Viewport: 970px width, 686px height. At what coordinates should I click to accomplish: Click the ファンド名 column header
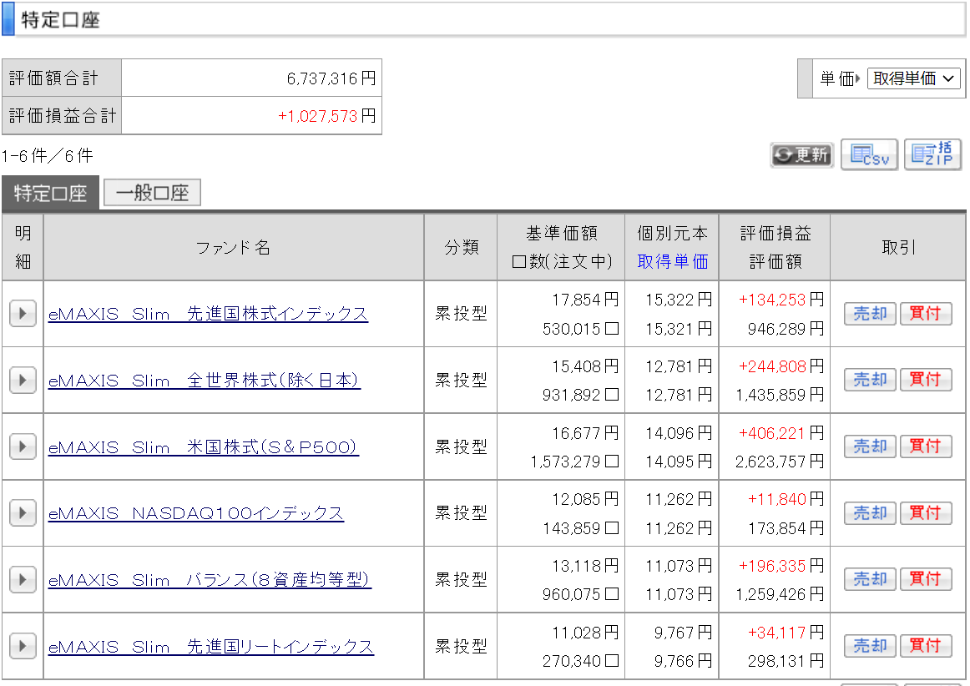(233, 248)
